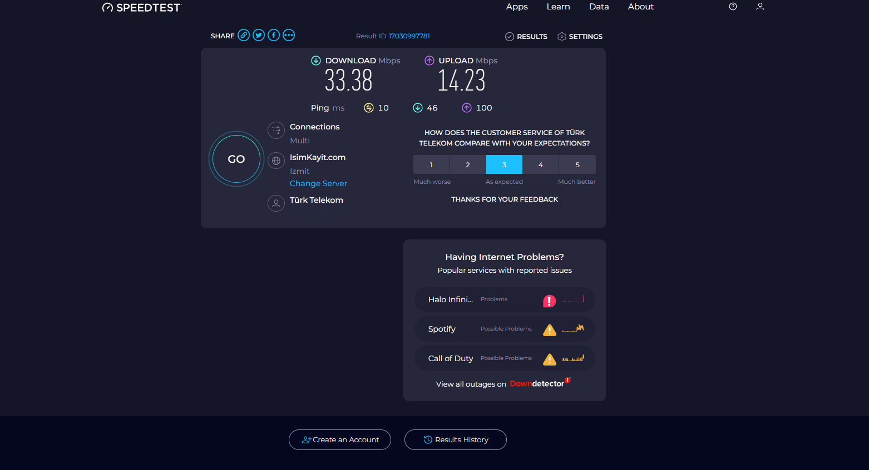Copy the share link icon

pyautogui.click(x=244, y=35)
